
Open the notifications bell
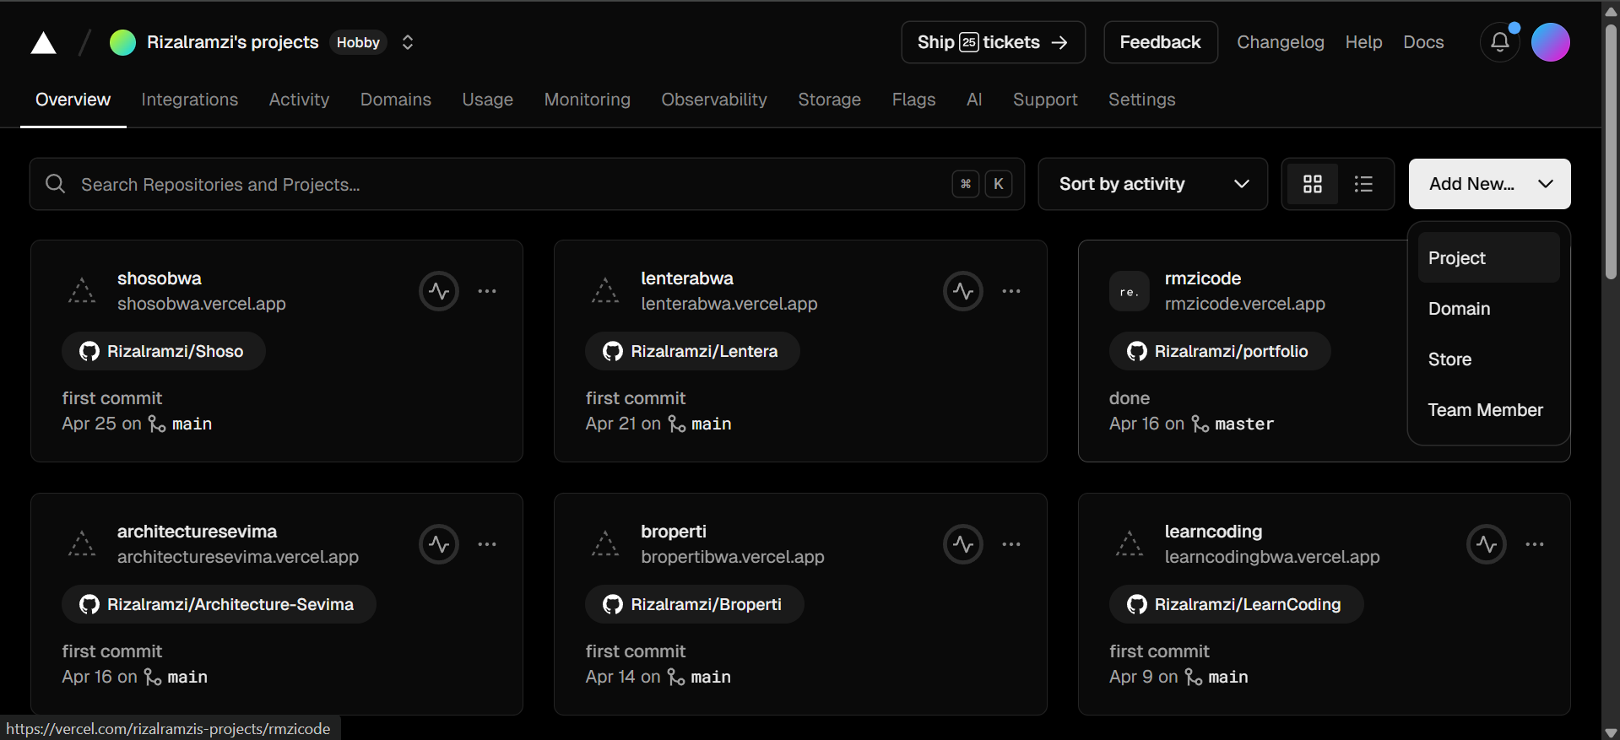(x=1500, y=42)
